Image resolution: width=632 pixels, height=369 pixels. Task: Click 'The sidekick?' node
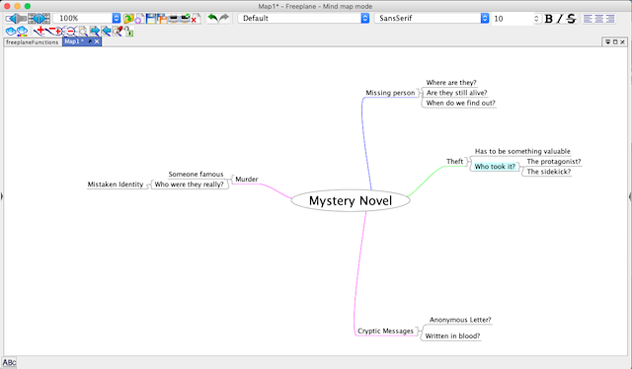[549, 172]
